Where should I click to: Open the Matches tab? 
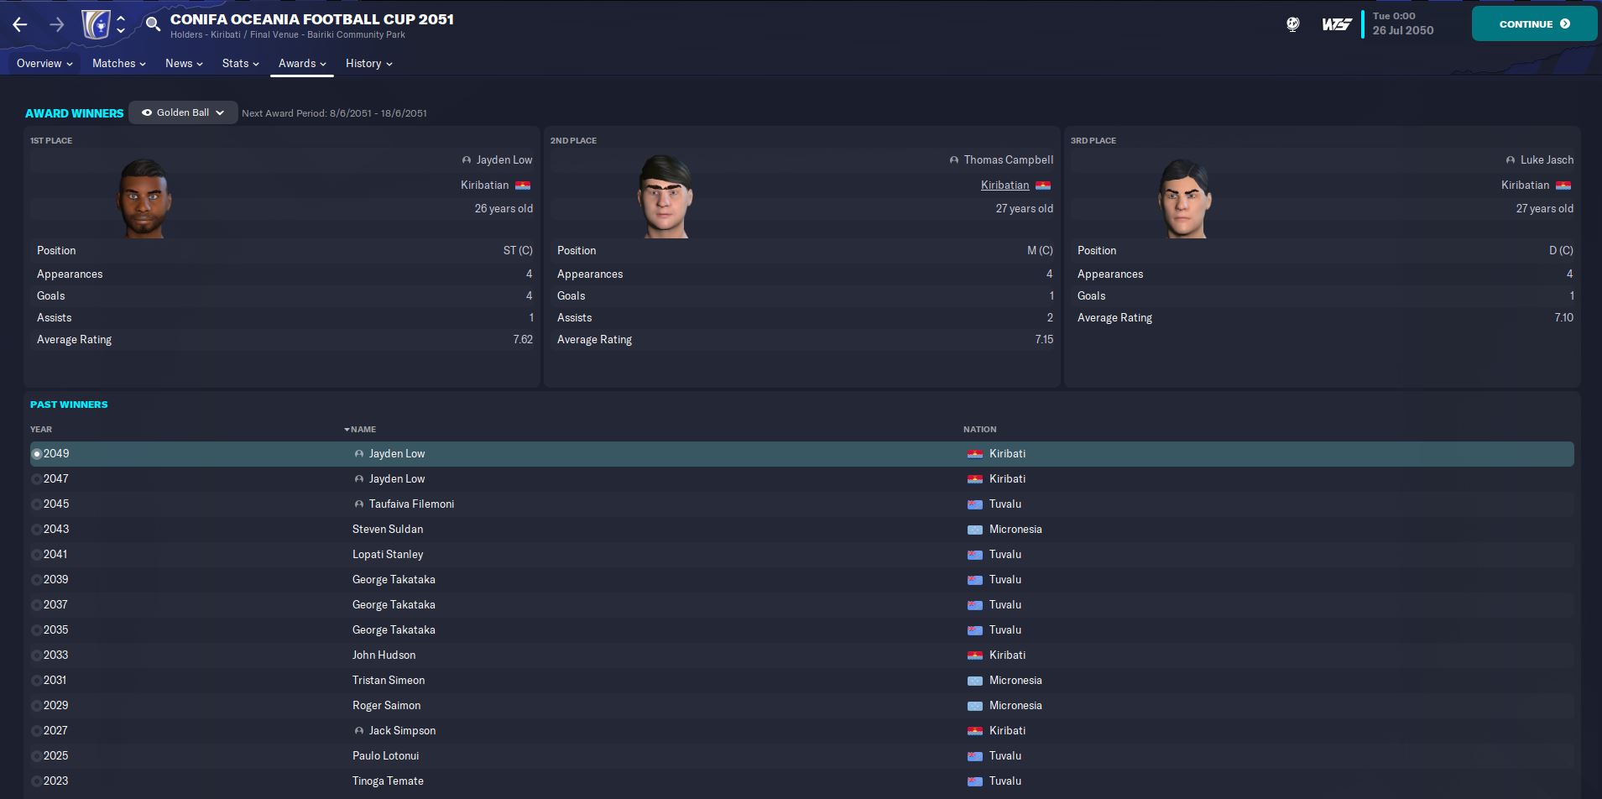(119, 64)
